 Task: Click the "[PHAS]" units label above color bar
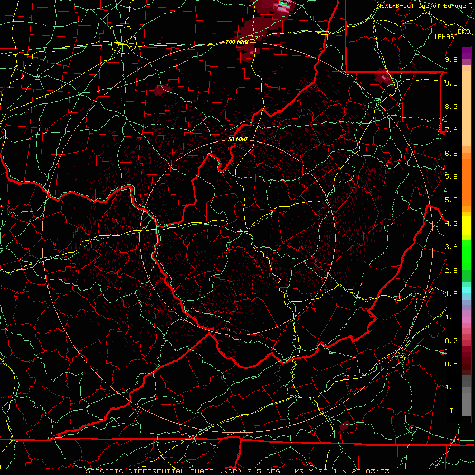click(x=446, y=36)
